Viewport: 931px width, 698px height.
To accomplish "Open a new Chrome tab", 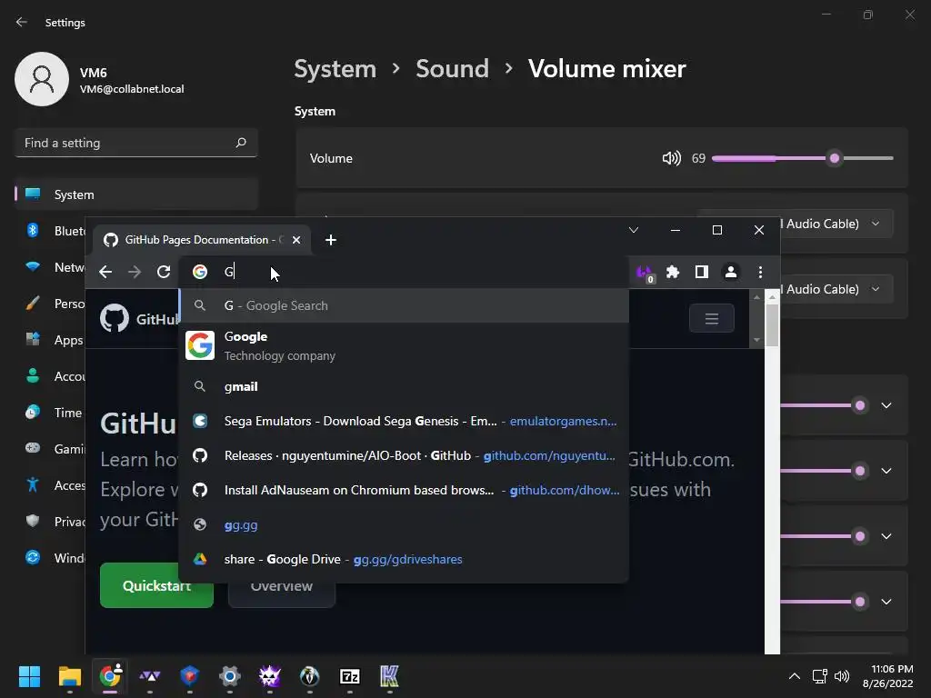I will pyautogui.click(x=331, y=240).
